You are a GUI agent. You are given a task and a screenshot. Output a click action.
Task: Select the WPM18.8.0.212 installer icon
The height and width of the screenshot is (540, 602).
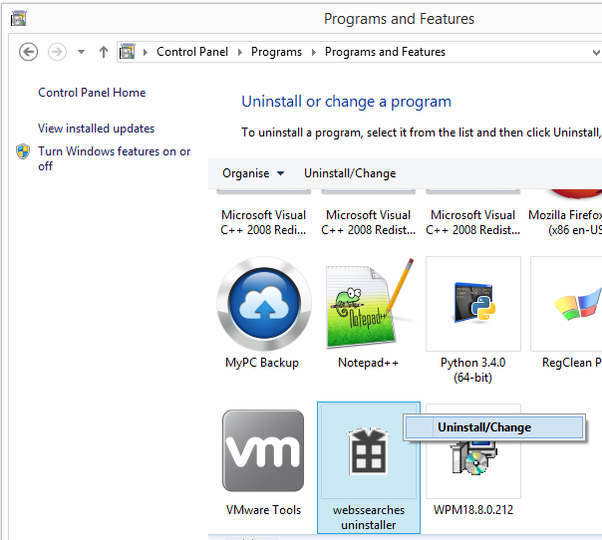(x=473, y=456)
